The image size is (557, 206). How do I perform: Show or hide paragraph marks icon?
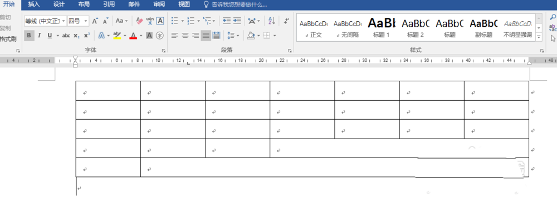[x=286, y=21]
